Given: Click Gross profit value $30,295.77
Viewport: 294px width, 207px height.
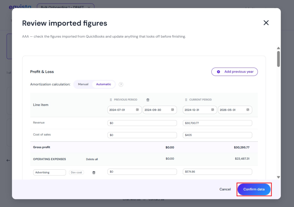Looking at the screenshot, I should 241,147.
